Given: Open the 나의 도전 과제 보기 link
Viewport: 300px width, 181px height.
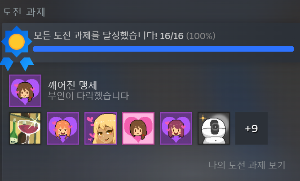Looking at the screenshot, I should click(247, 165).
